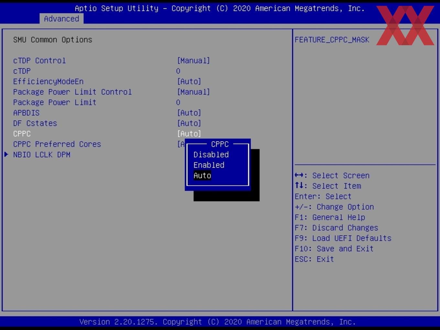This screenshot has width=440, height=330.
Task: Click the Select Item key hint
Action: point(328,186)
